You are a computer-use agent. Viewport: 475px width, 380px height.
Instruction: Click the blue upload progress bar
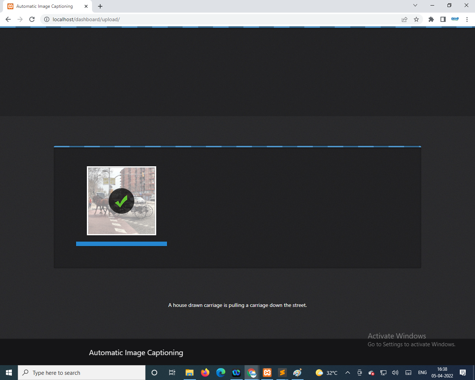pyautogui.click(x=121, y=244)
